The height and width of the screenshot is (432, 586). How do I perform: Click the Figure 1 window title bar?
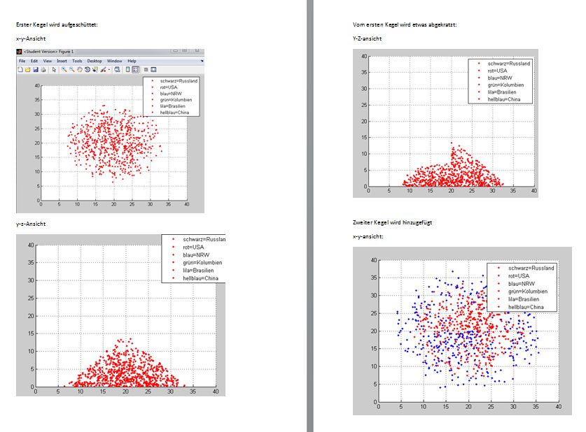pos(105,51)
